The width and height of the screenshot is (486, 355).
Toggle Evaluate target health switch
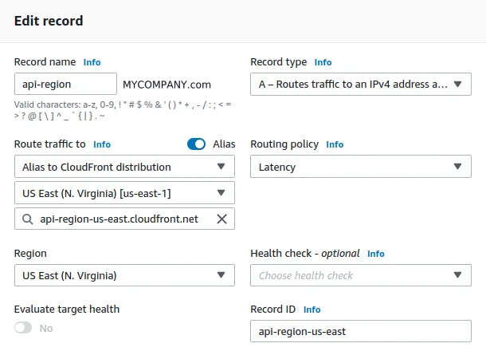pos(24,328)
